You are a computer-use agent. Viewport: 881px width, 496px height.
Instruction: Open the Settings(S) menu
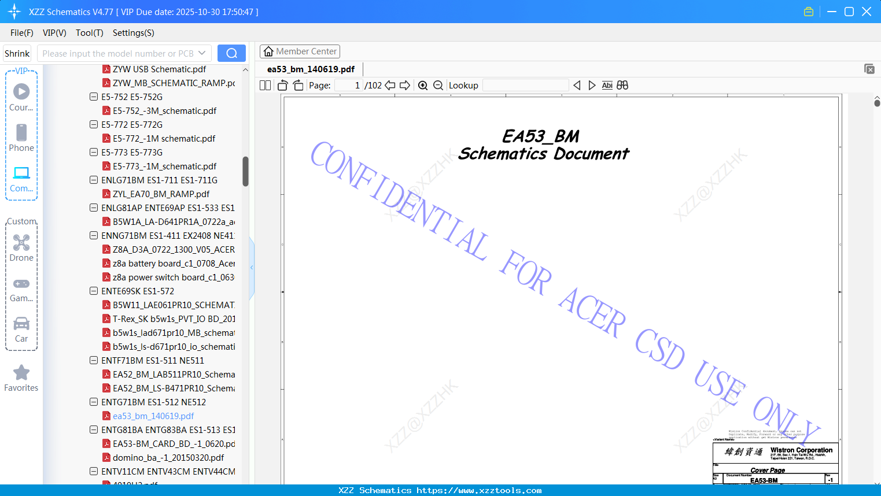point(134,33)
